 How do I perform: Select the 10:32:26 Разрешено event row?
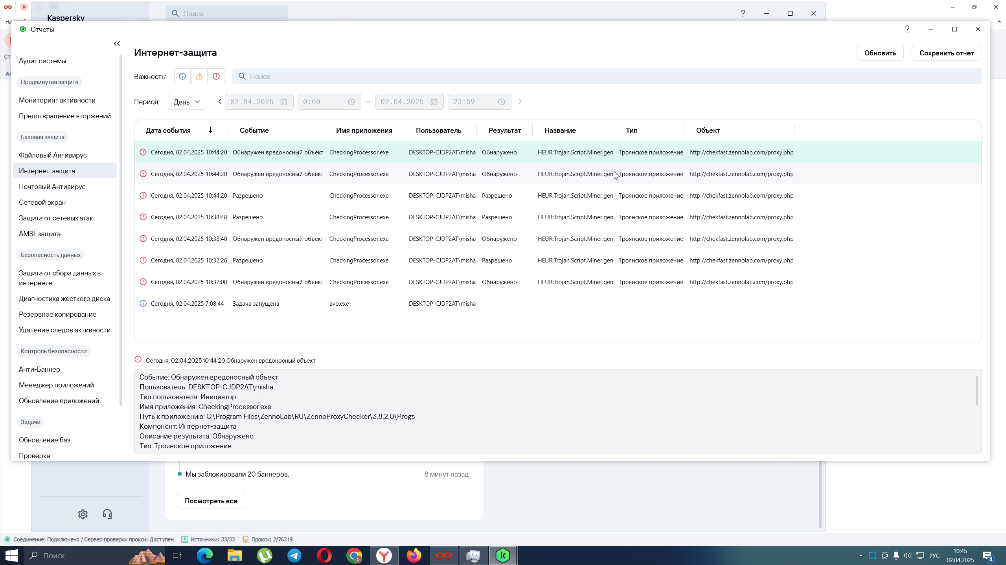[558, 260]
